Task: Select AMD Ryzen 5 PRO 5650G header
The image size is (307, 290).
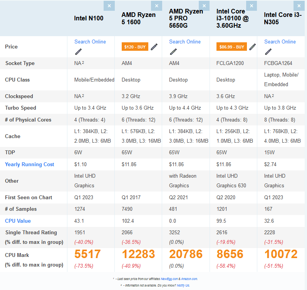Action: click(186, 18)
